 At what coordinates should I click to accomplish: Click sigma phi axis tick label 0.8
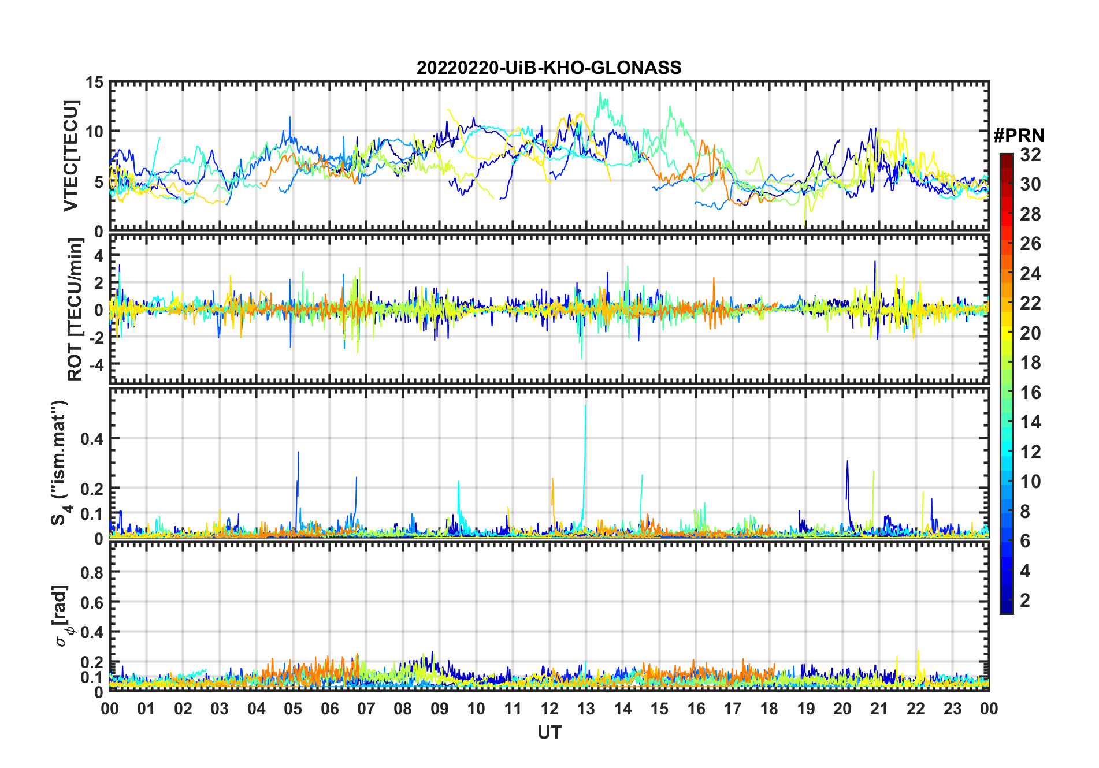[x=92, y=572]
